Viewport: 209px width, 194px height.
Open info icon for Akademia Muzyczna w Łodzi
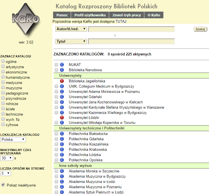62,182
